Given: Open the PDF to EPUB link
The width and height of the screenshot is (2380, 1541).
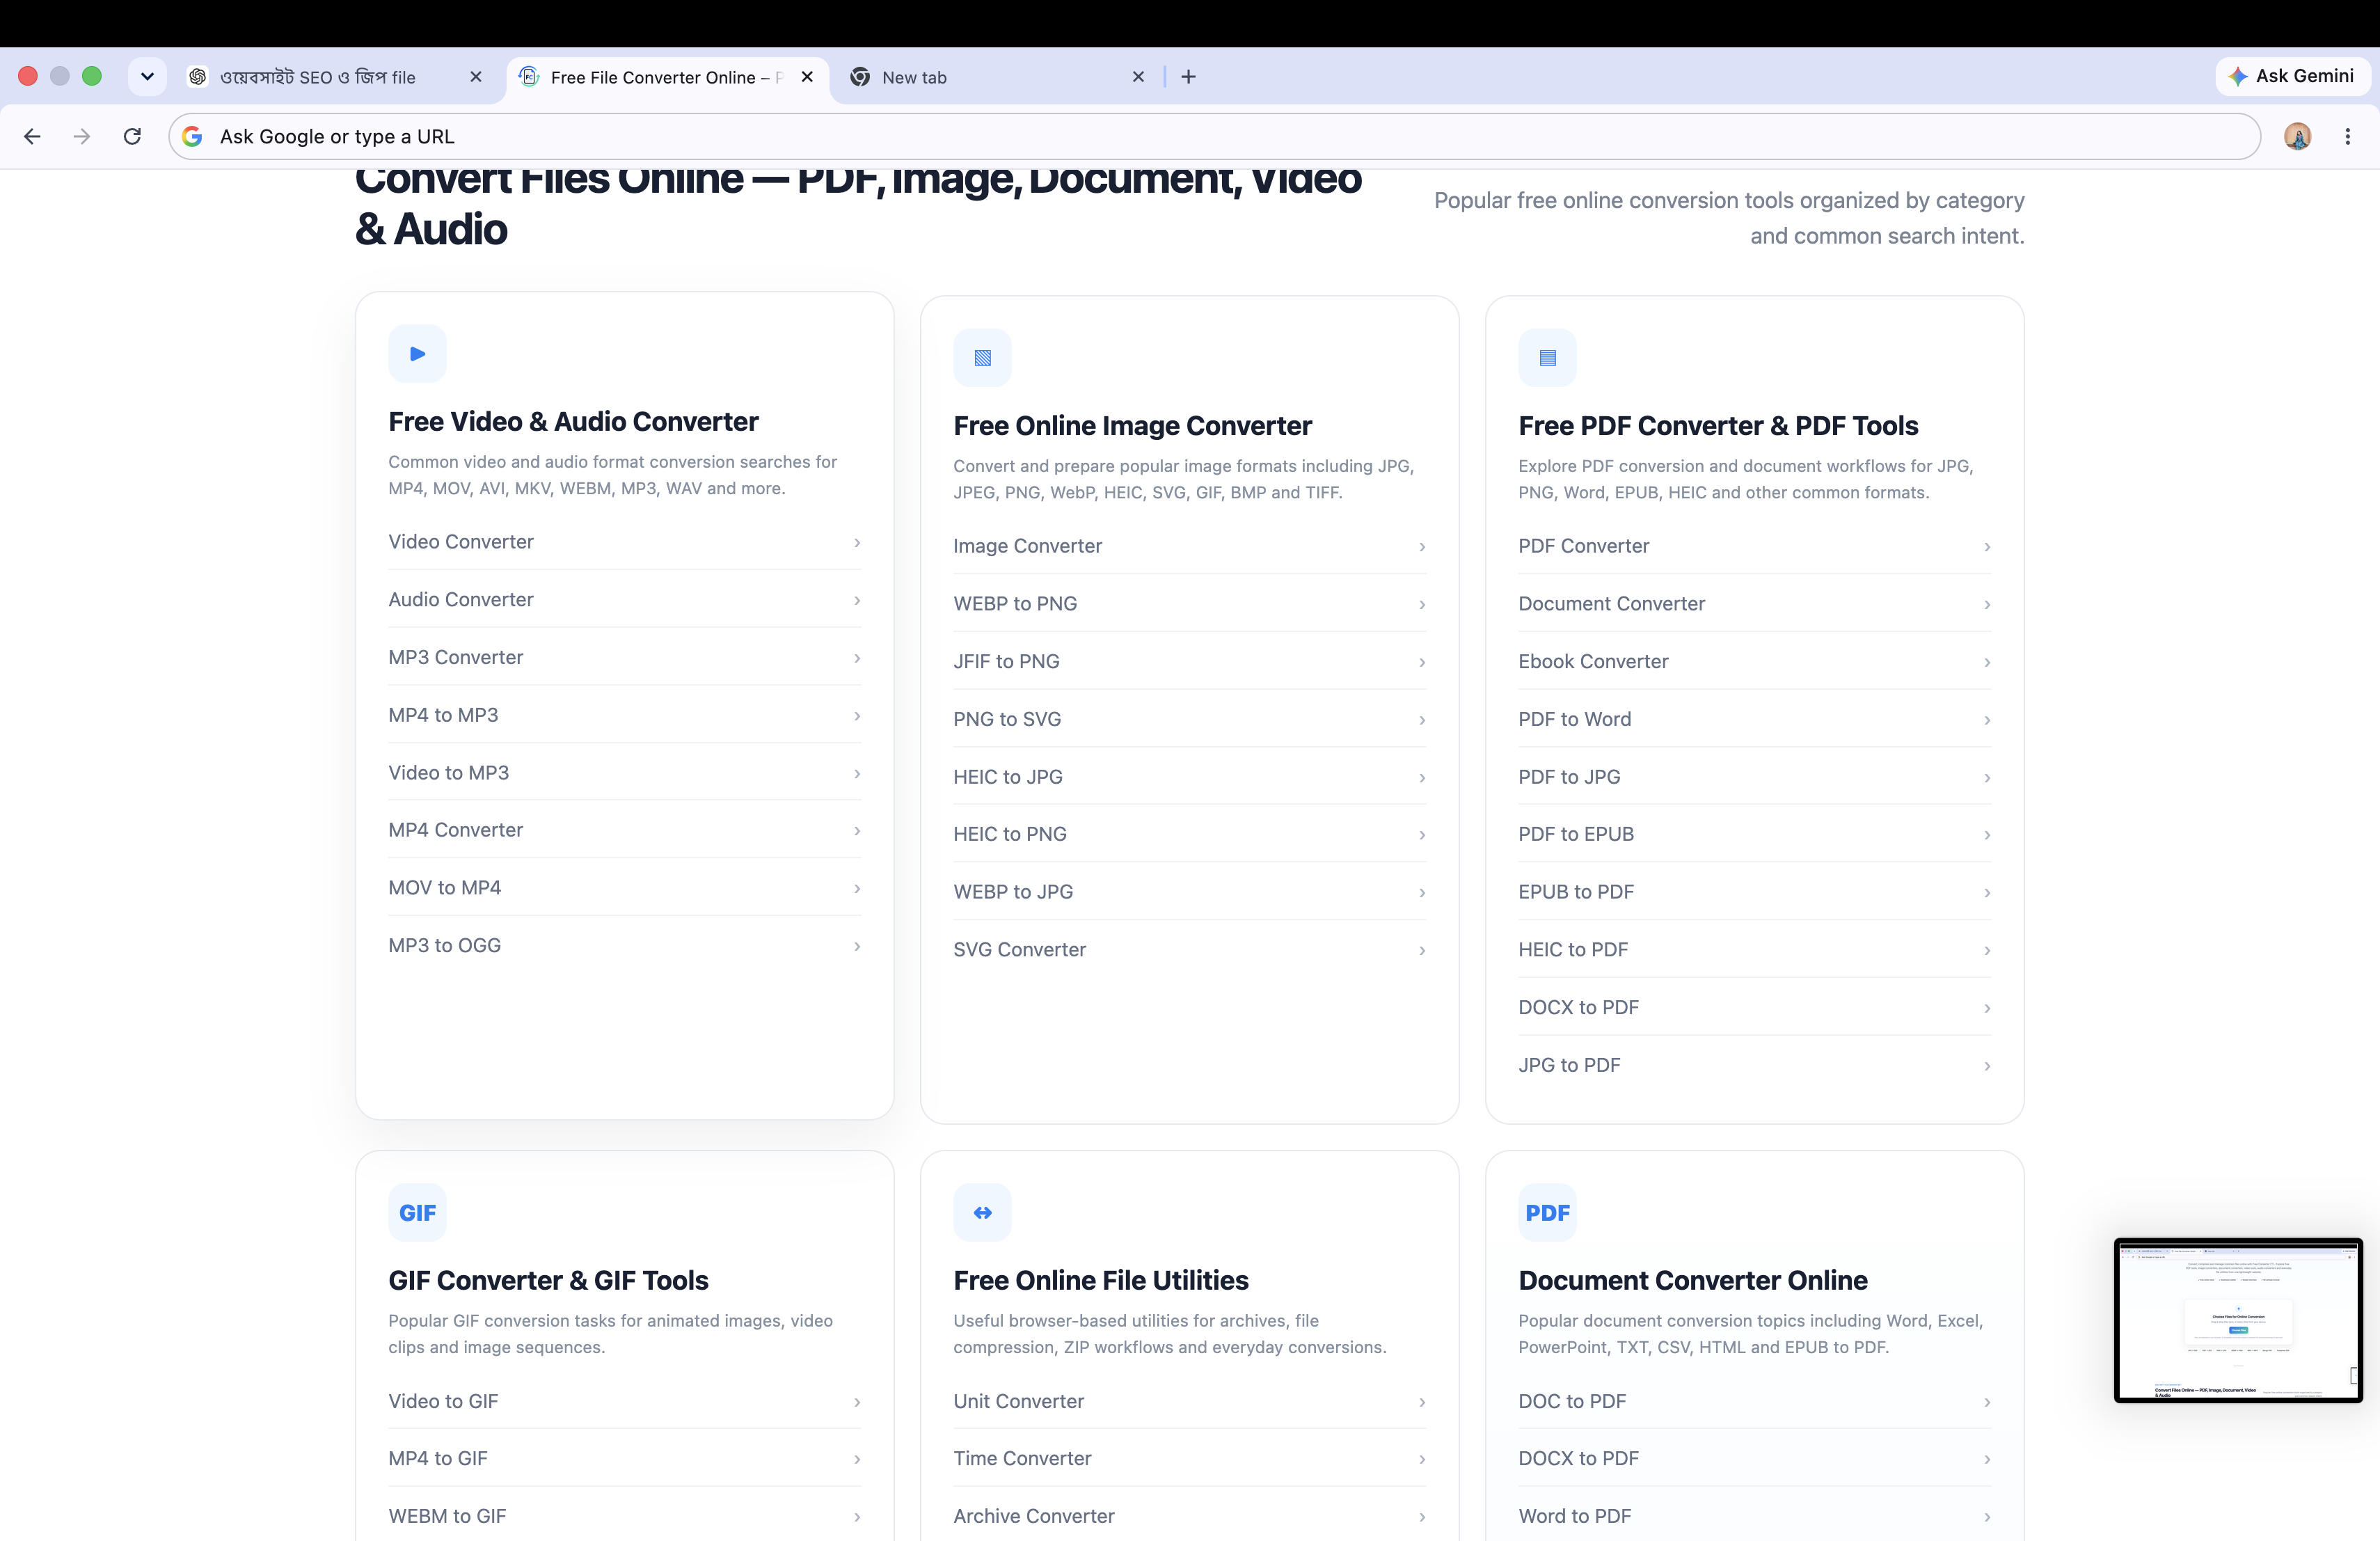Looking at the screenshot, I should pyautogui.click(x=1754, y=834).
